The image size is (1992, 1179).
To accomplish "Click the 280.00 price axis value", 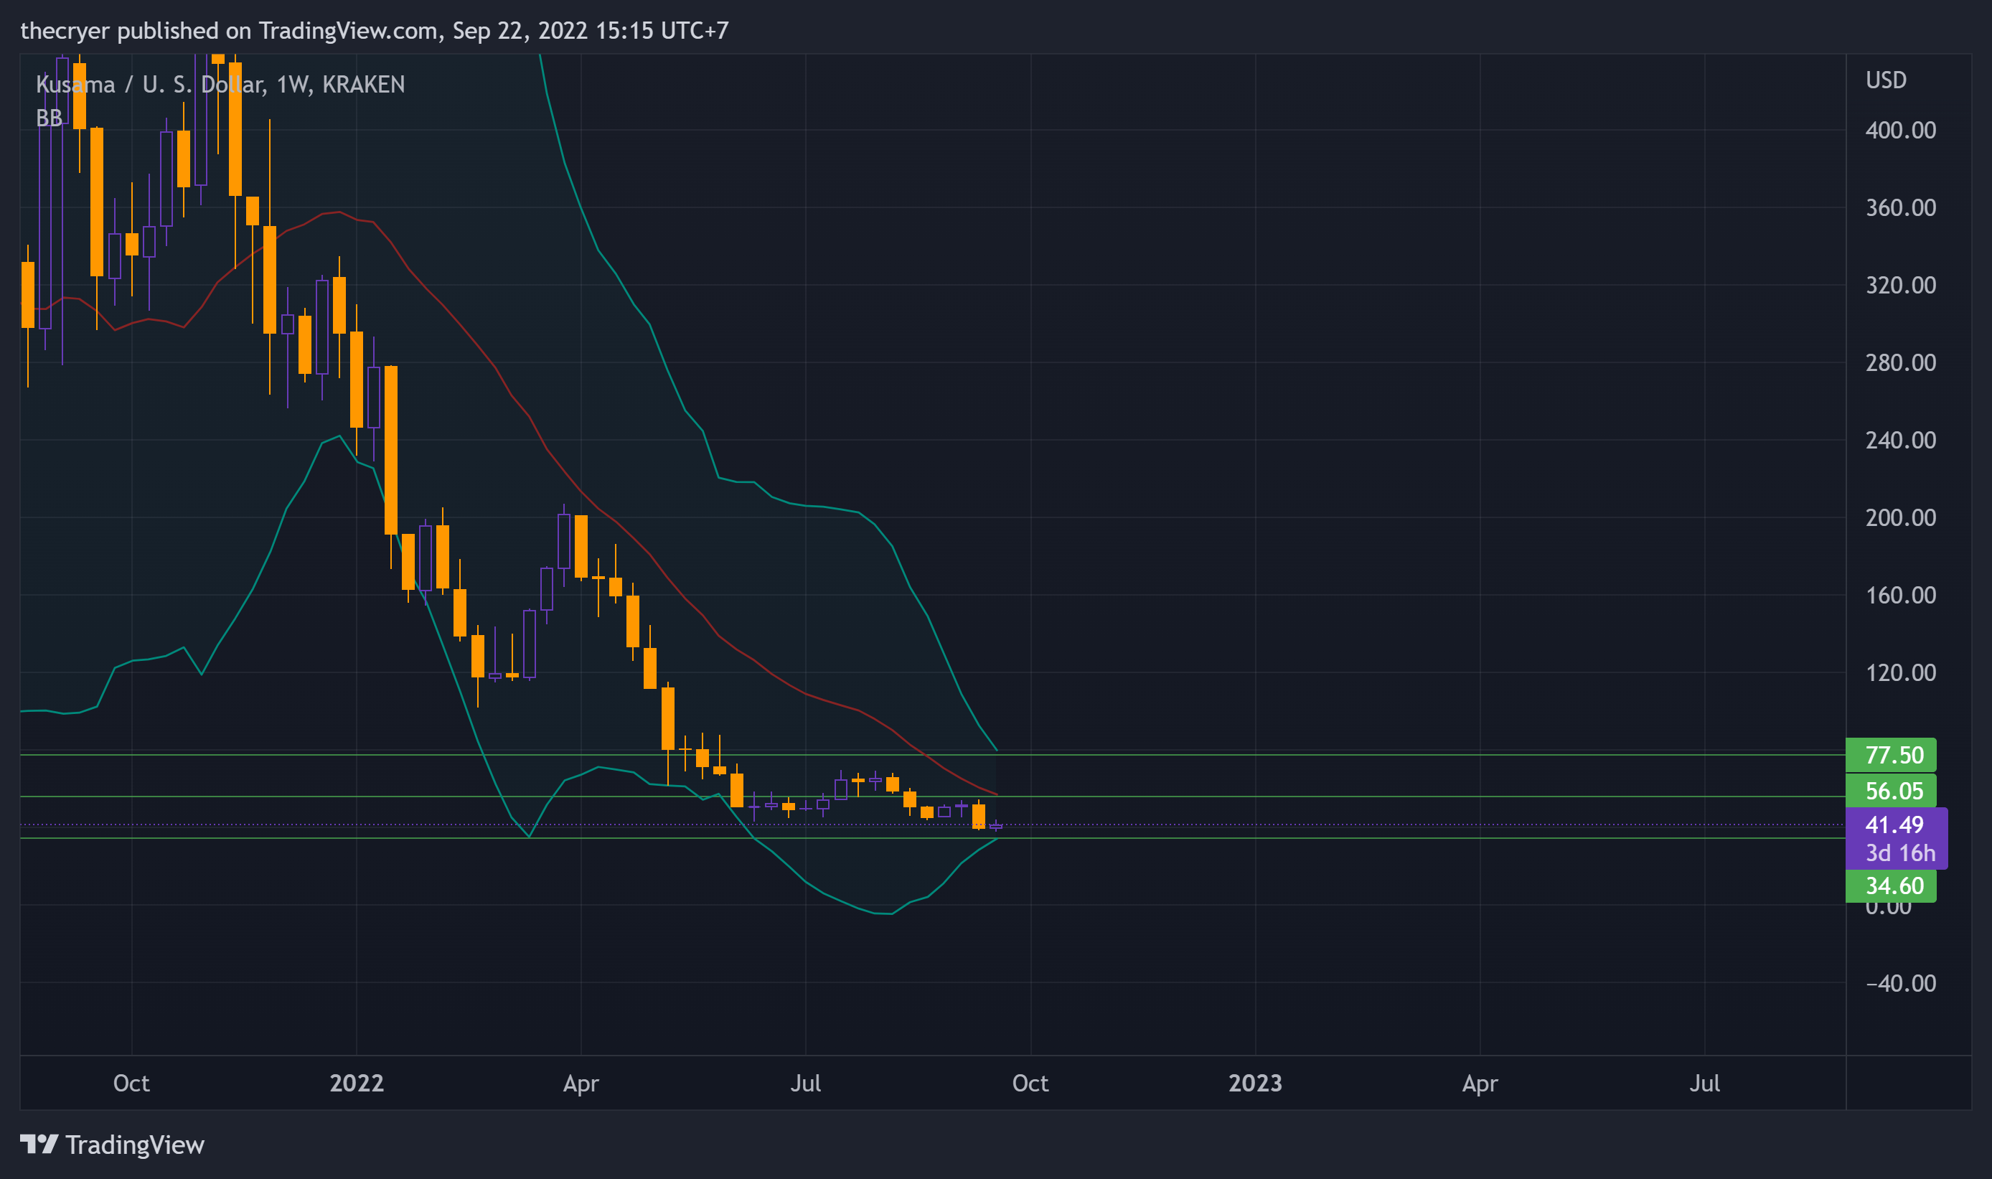I will tap(1901, 362).
